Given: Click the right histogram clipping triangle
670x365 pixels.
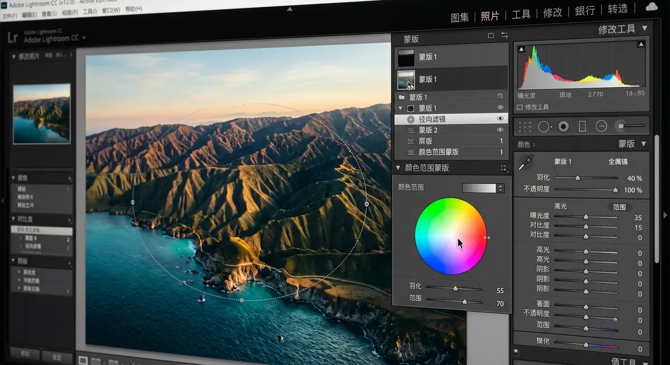Looking at the screenshot, I should (x=641, y=44).
